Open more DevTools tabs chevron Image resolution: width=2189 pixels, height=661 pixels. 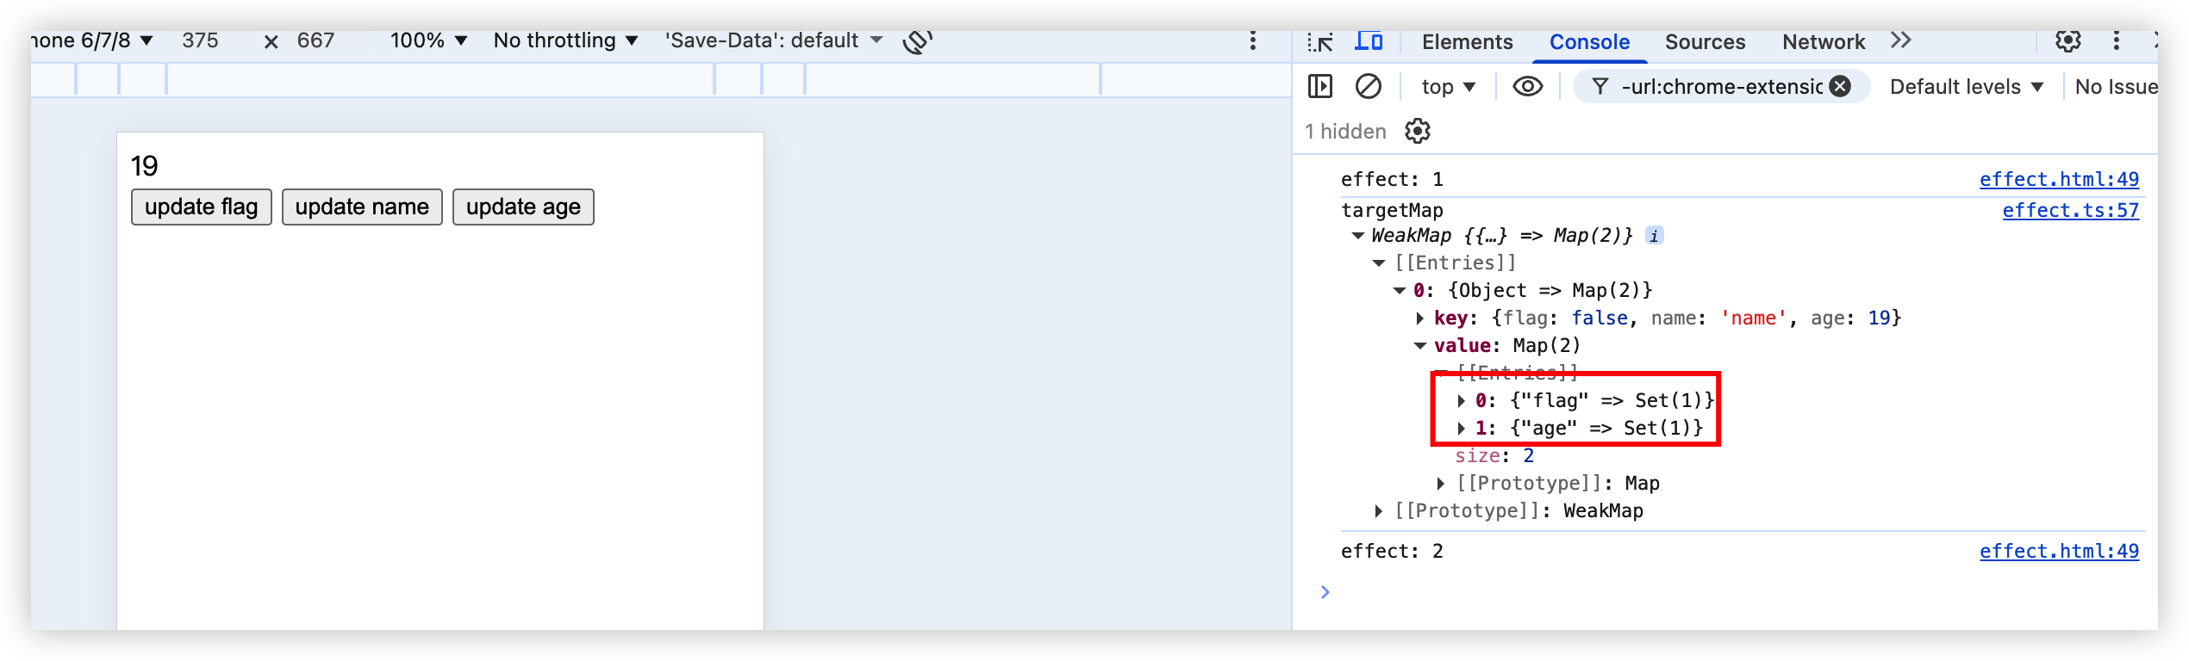[1901, 41]
